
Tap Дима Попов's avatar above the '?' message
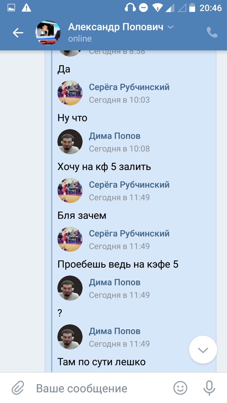point(70,288)
